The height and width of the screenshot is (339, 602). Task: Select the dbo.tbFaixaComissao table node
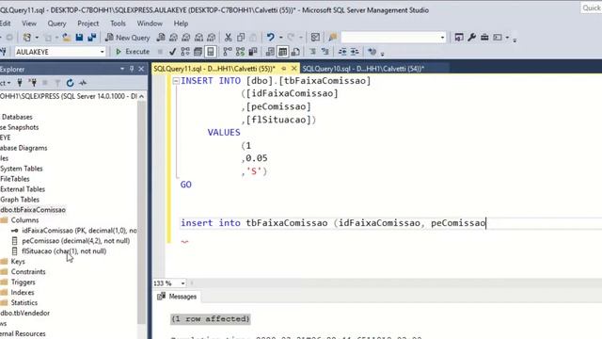[x=33, y=210]
